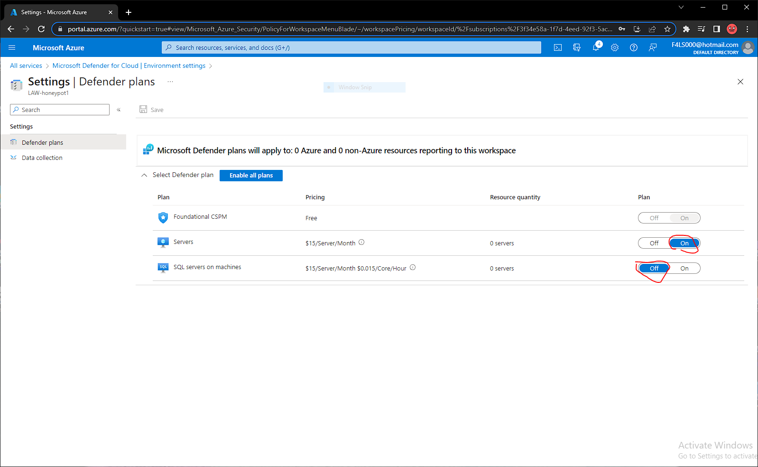Viewport: 758px width, 467px height.
Task: Go to All services breadcrumb
Action: tap(26, 65)
